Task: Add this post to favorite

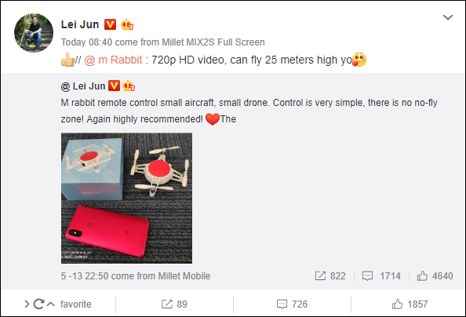Action: pos(76,304)
